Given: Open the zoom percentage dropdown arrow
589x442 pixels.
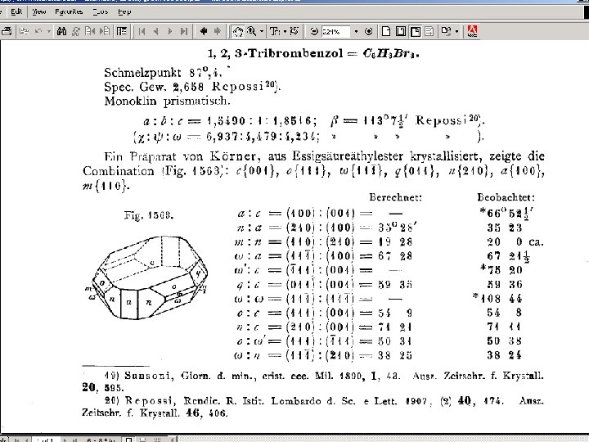Looking at the screenshot, I should [x=356, y=32].
